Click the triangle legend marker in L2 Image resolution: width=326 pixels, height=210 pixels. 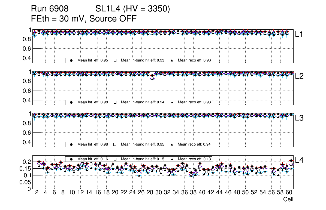coord(172,103)
